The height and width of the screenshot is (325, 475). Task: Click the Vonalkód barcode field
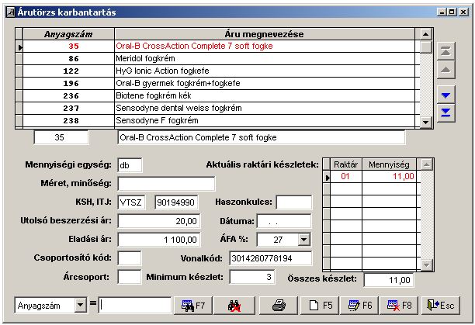[x=271, y=258]
